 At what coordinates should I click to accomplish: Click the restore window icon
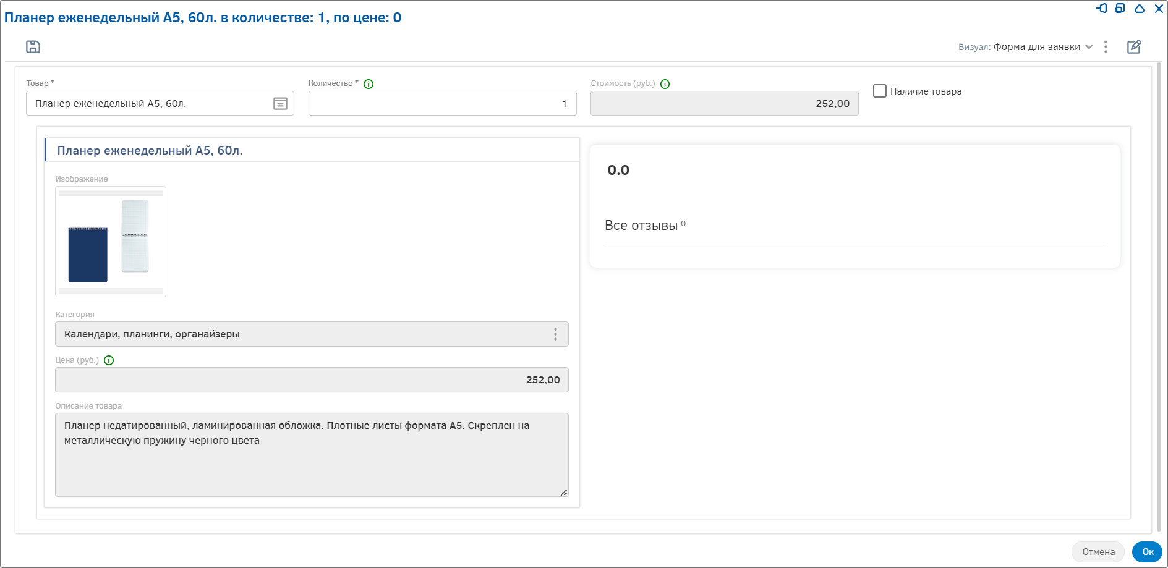tap(1120, 8)
